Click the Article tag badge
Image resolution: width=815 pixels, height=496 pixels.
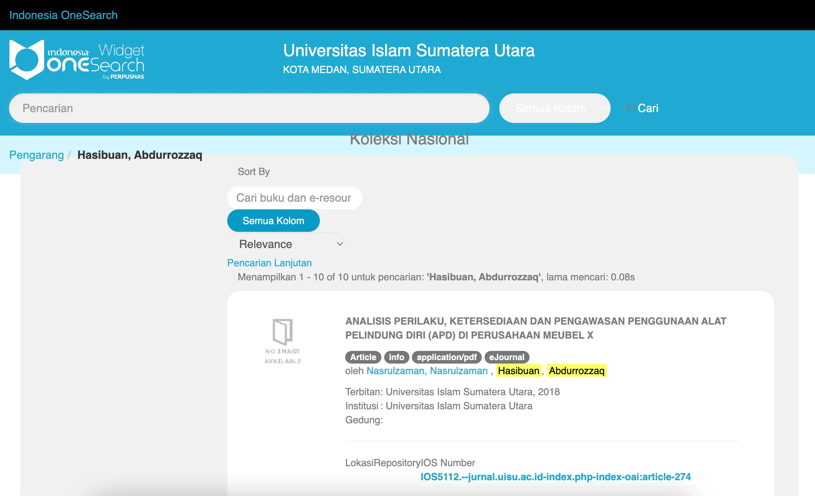click(363, 357)
